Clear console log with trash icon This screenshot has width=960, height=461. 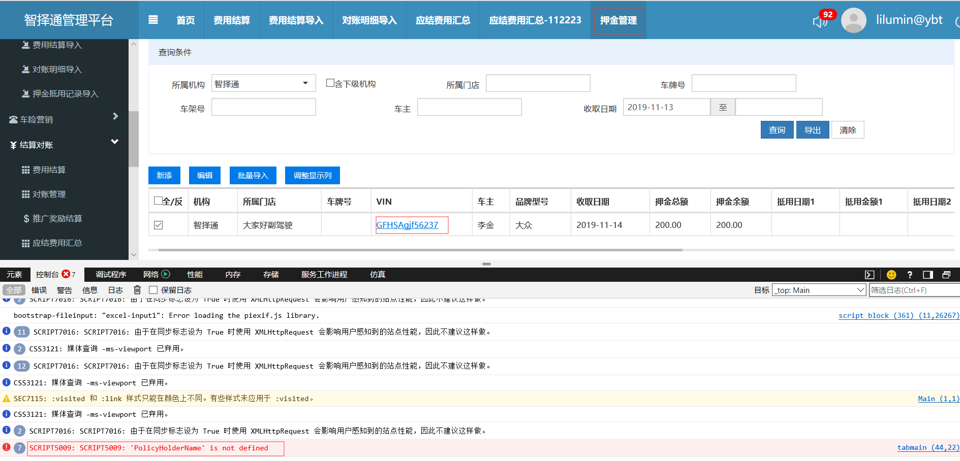tap(137, 290)
